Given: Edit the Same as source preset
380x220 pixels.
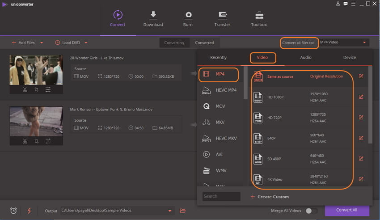Looking at the screenshot, I should point(361,76).
